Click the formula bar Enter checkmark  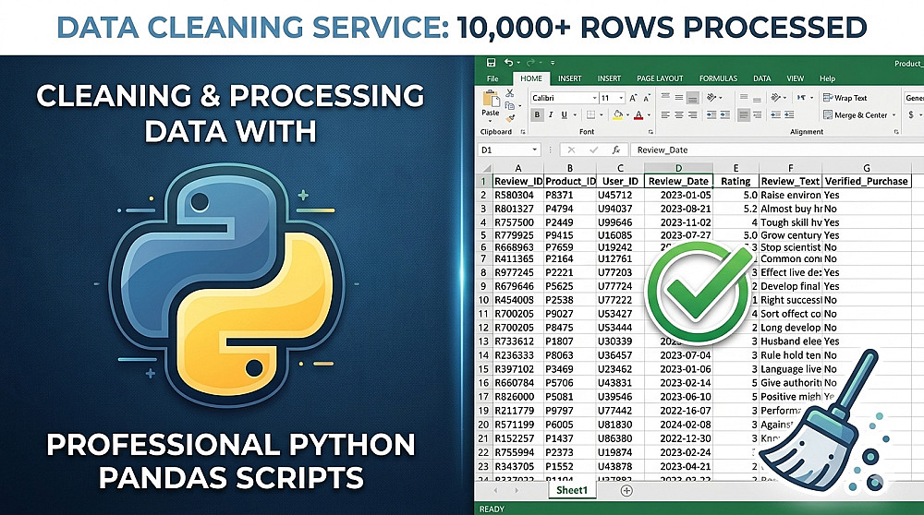[x=594, y=150]
